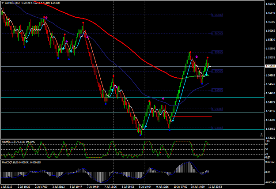Select the 1.5650 price level label
Viewport: 276px width, 189px height.
pos(217,15)
